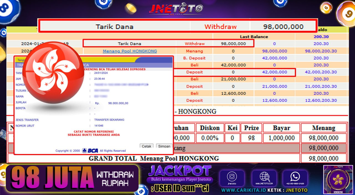The image size is (355, 195).
Task: Click the 98 JUTA Withdraw Rupiah banner
Action: [x=72, y=178]
